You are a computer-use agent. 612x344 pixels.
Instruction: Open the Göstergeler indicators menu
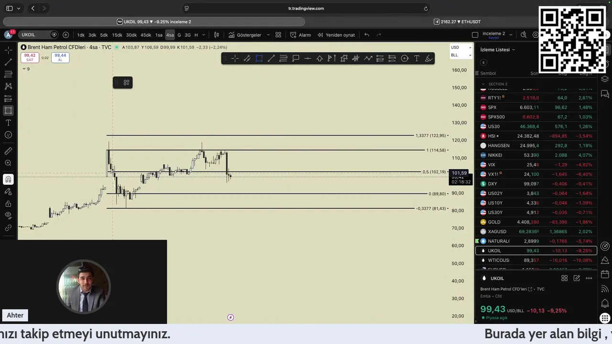point(245,35)
